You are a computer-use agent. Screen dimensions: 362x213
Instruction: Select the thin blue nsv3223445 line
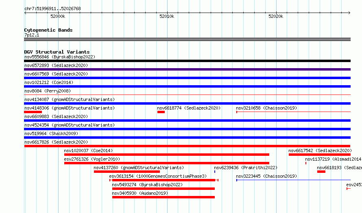[x=293, y=180]
